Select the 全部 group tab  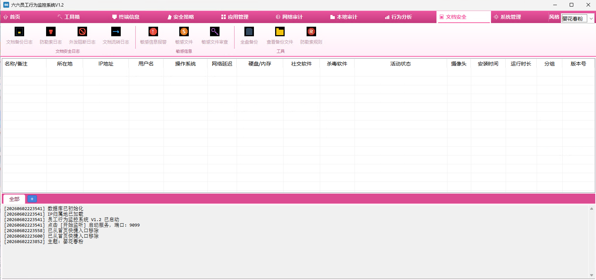point(14,199)
